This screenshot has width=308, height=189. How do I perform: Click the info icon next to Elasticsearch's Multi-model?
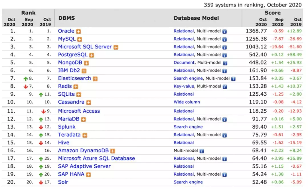(233, 79)
